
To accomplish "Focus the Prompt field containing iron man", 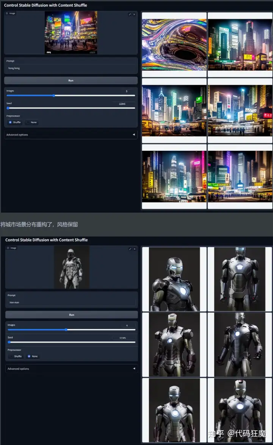I will (72, 303).
